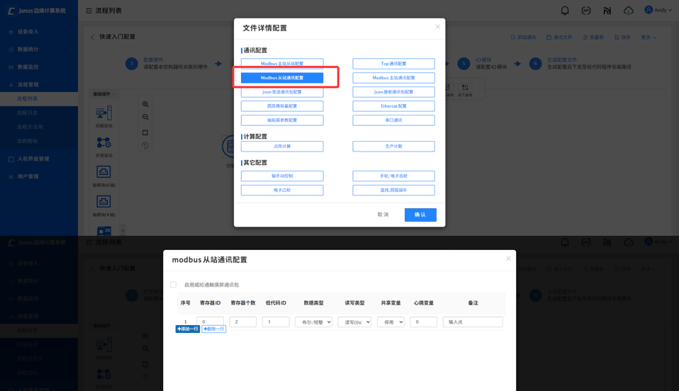This screenshot has height=391, width=679.
Task: Open the 共享变量 dropdown
Action: click(x=391, y=322)
